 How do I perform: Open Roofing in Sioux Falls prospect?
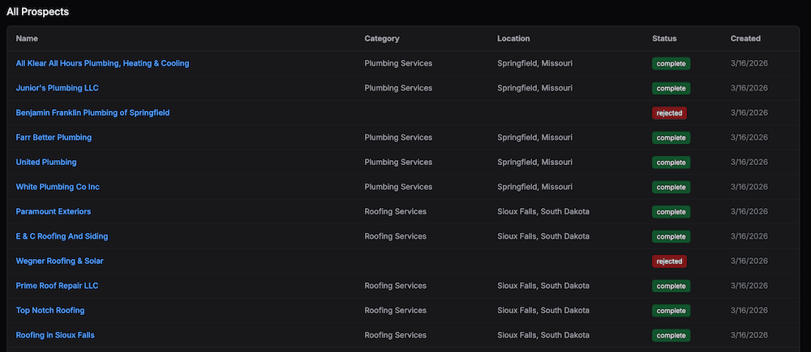pyautogui.click(x=55, y=335)
